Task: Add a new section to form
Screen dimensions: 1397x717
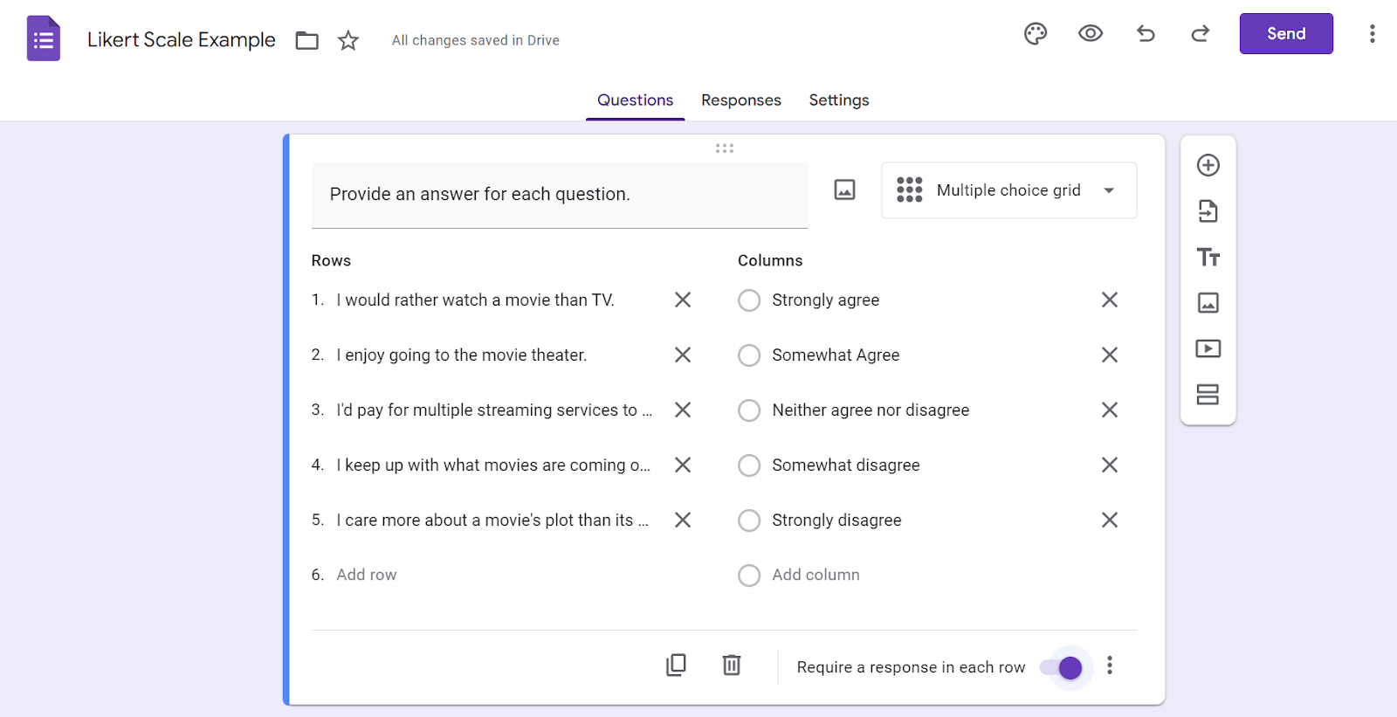Action: pos(1208,395)
